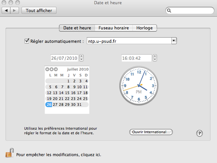Click the magnifier icon in search field

click(x=169, y=11)
